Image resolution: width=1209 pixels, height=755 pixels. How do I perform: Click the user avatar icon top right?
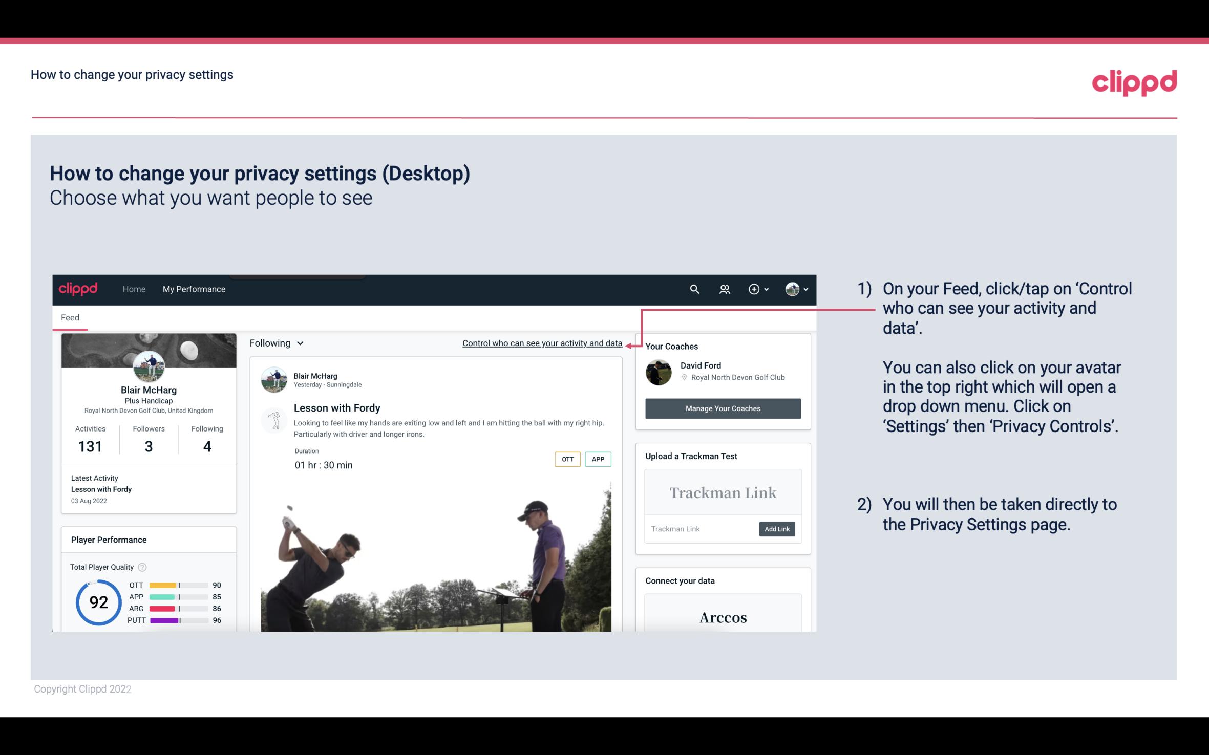pyautogui.click(x=792, y=289)
